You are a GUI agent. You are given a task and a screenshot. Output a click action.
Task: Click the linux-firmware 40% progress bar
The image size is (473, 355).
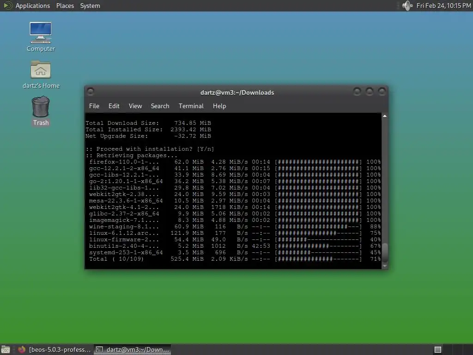pos(318,240)
